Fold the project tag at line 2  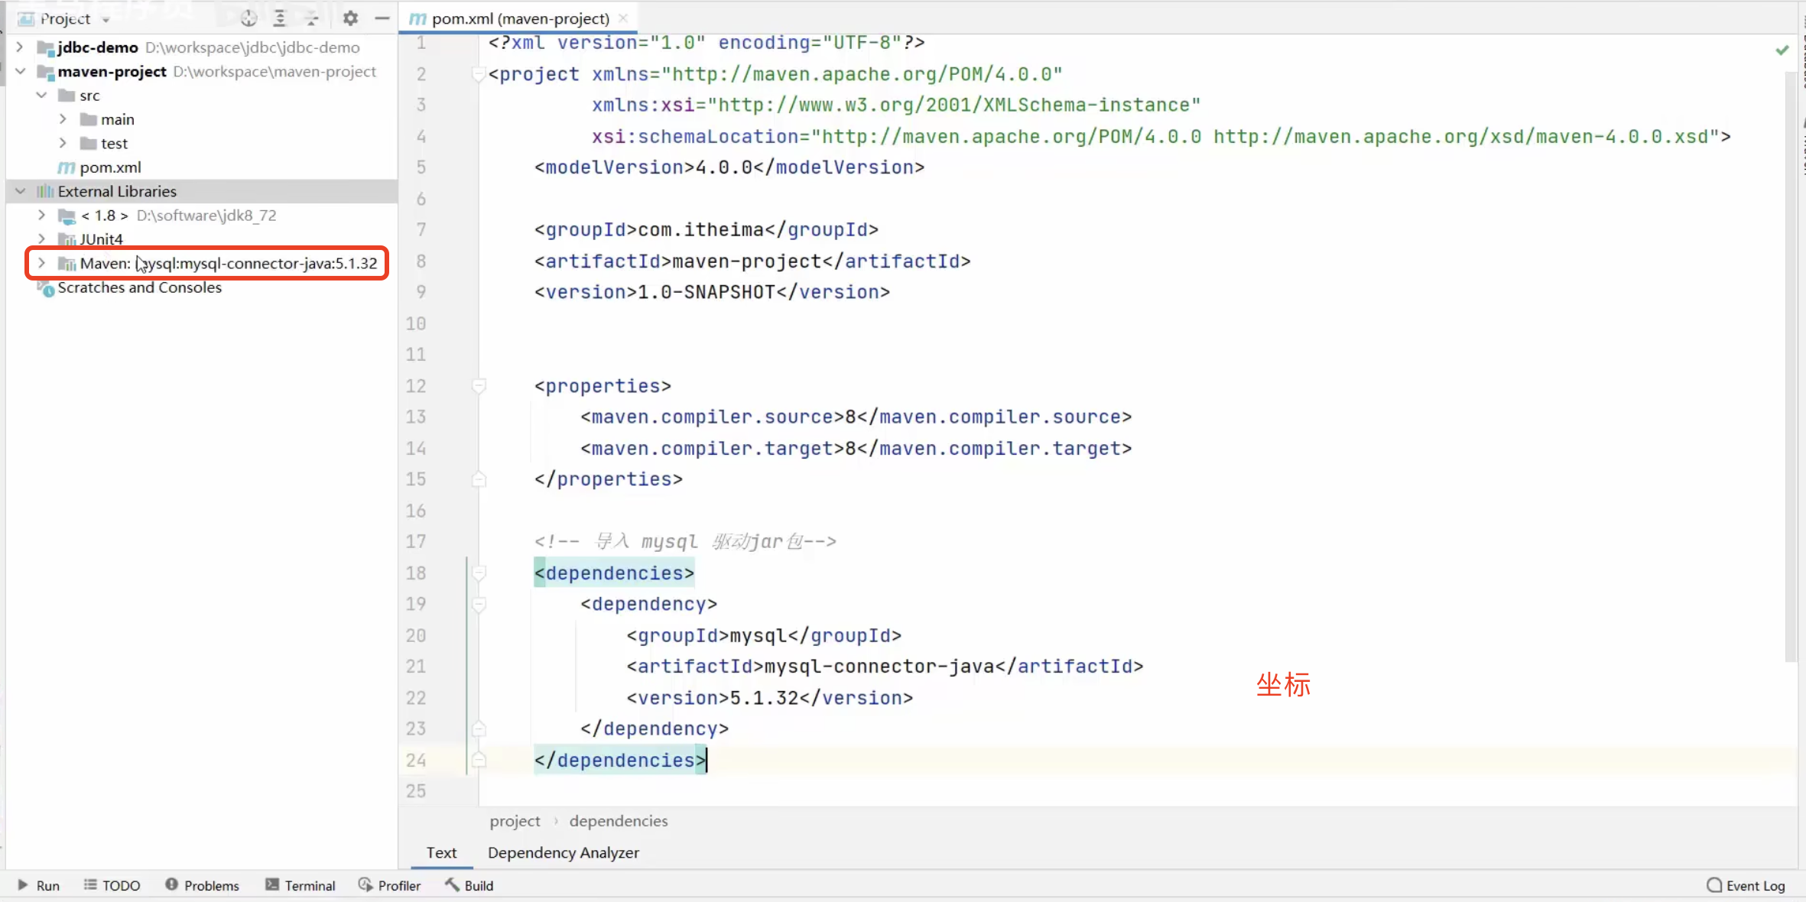click(x=479, y=74)
